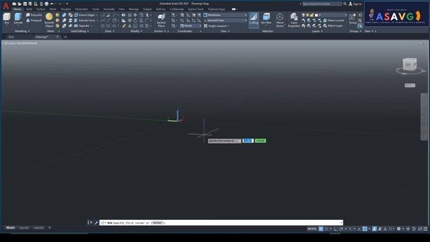Click the application menu A logo
The width and height of the screenshot is (430, 242).
pos(6,5)
